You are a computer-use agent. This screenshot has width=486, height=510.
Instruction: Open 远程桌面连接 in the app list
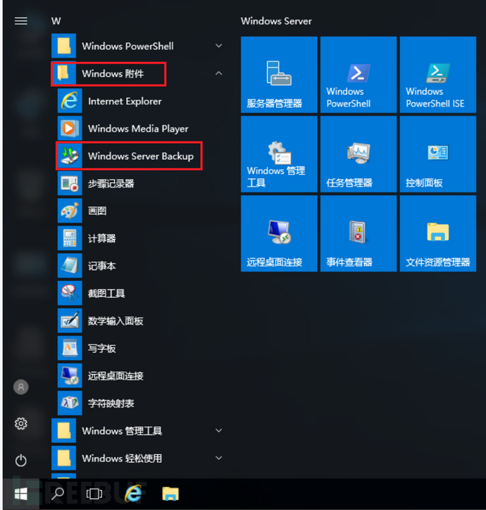click(140, 376)
